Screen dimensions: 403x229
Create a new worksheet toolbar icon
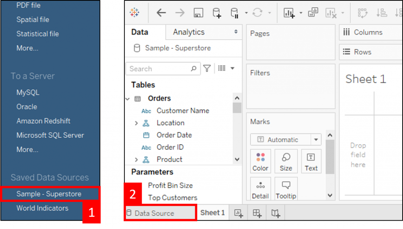tap(289, 13)
